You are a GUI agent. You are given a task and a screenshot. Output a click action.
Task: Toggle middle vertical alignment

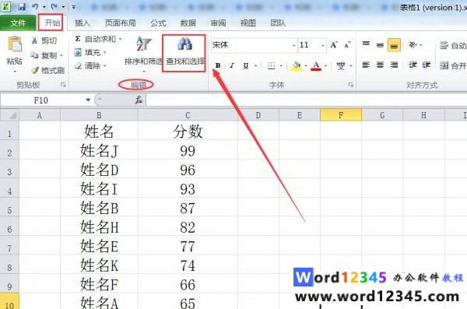380,45
